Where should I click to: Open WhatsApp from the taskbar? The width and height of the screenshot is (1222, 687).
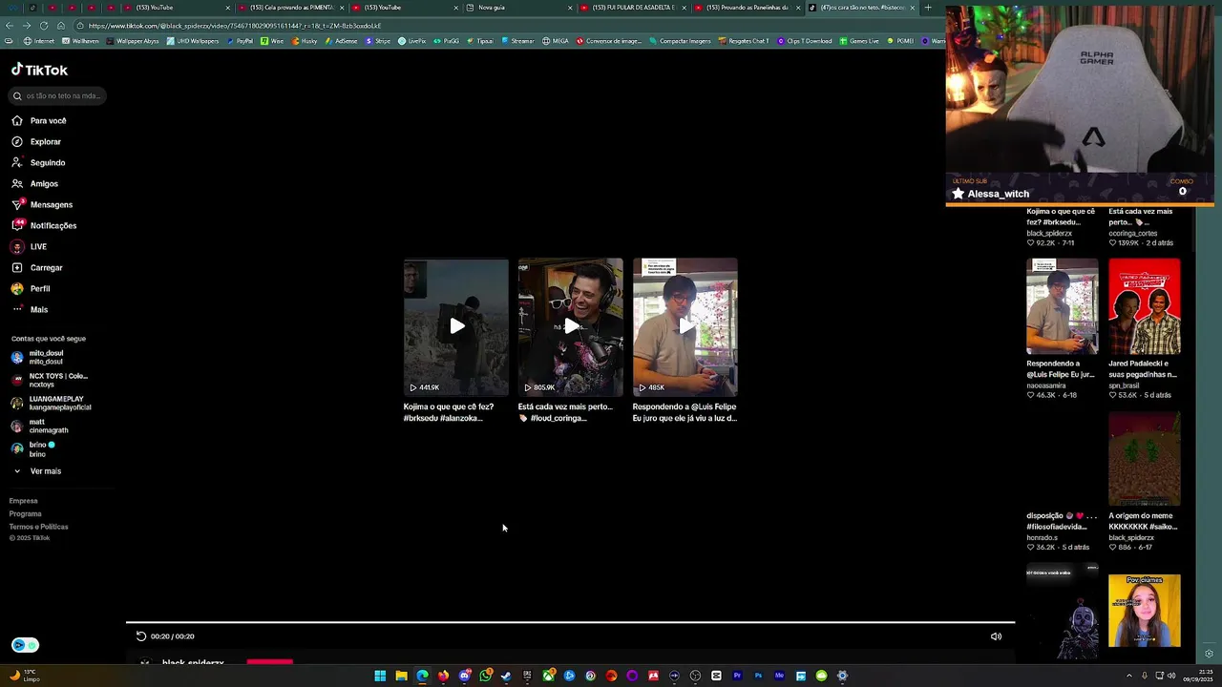485,676
